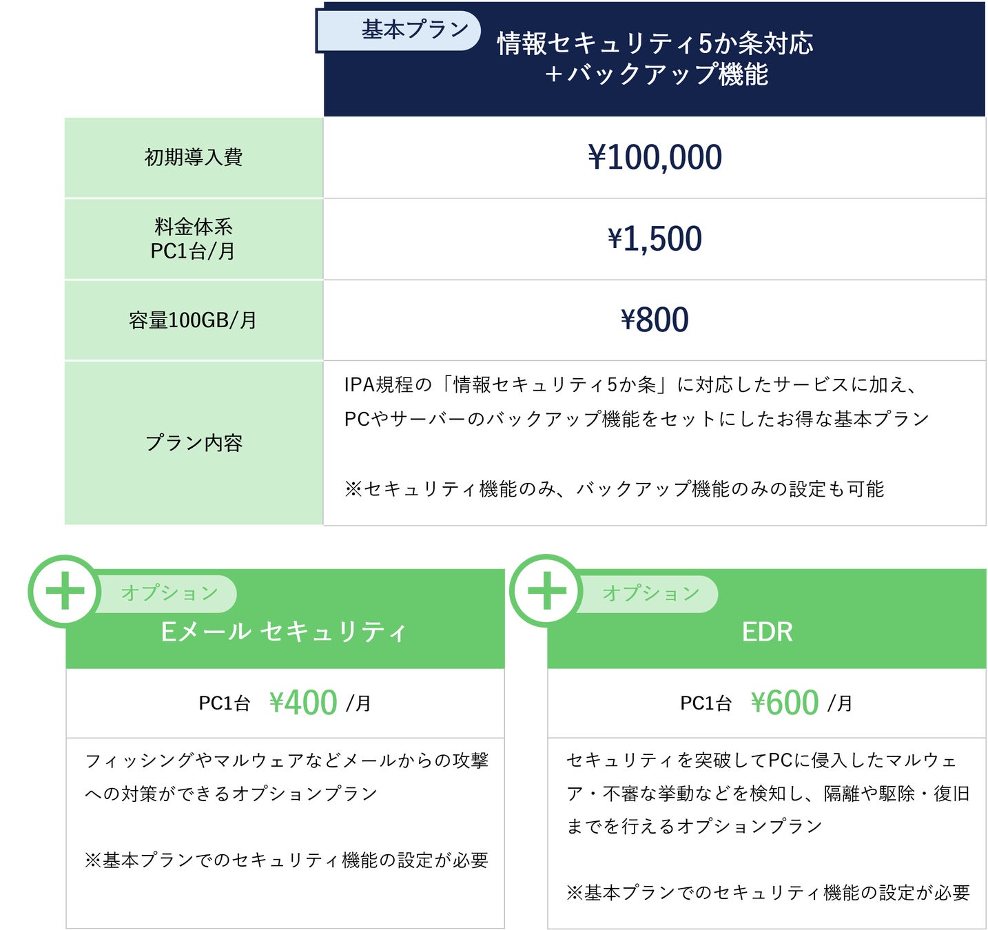Click the 情報セキュリティ5か条対応 plan header

coord(655,59)
